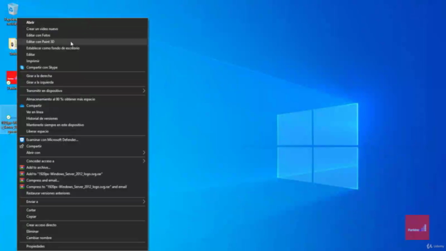
Task: Choose Editar con Fotos
Action: pos(82,36)
